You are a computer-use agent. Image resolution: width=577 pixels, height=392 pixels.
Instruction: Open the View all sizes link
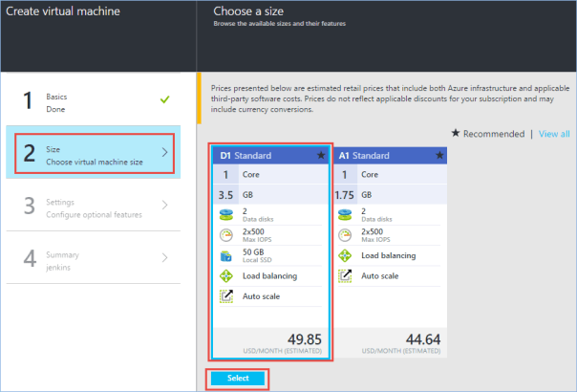[554, 134]
